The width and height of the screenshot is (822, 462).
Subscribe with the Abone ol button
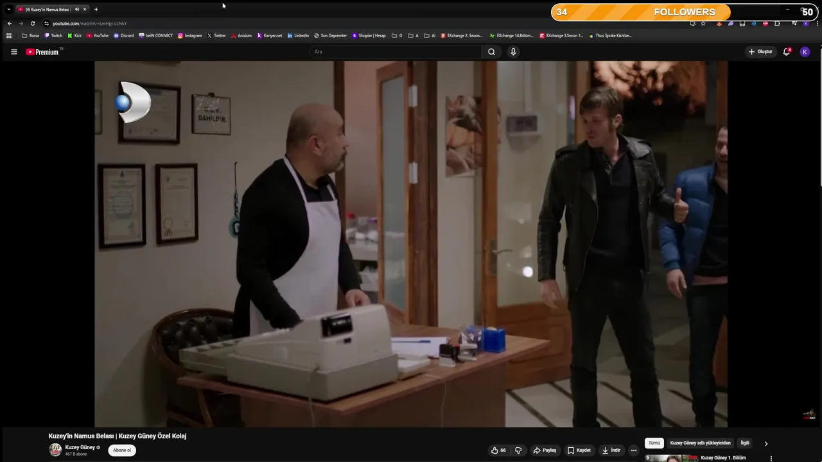122,450
